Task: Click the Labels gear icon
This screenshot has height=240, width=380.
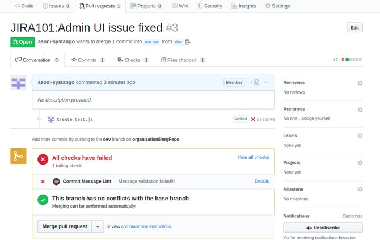Action: click(360, 136)
